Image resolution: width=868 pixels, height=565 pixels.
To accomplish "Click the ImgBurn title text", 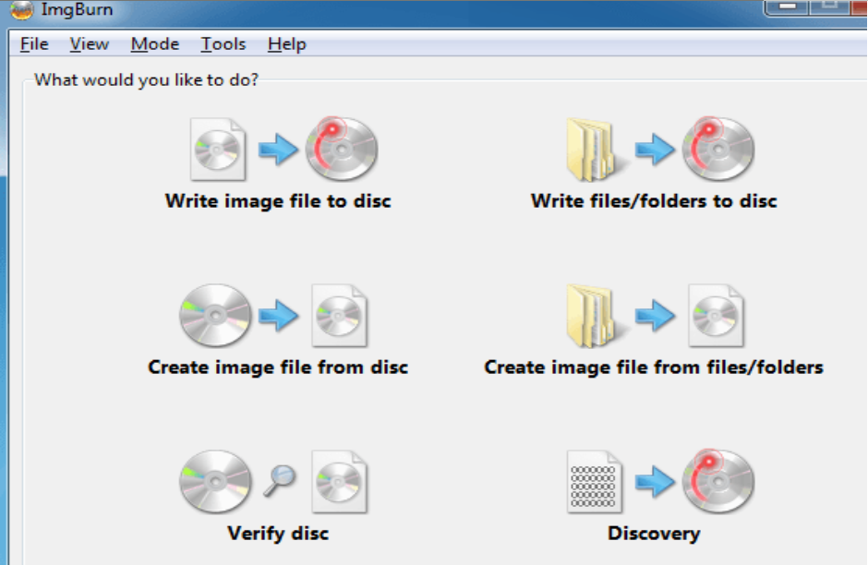I will point(77,9).
